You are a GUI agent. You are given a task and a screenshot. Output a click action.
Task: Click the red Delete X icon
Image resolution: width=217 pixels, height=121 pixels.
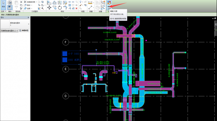[x=76, y=8]
